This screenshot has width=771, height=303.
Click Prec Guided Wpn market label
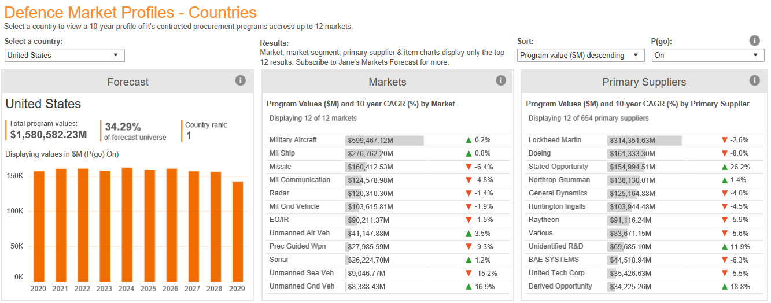(297, 246)
